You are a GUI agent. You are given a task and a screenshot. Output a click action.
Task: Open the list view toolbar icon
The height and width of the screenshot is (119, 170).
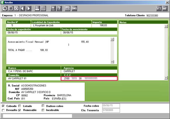click(x=43, y=8)
